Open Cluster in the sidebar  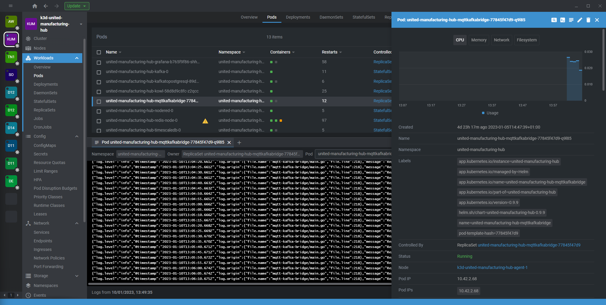pyautogui.click(x=40, y=38)
